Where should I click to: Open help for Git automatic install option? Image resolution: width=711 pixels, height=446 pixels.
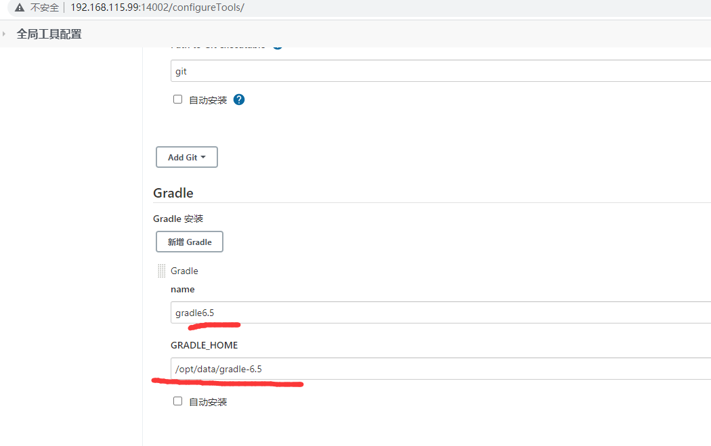[x=238, y=99]
